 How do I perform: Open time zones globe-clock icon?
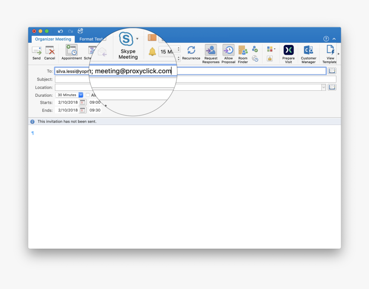[x=255, y=59]
